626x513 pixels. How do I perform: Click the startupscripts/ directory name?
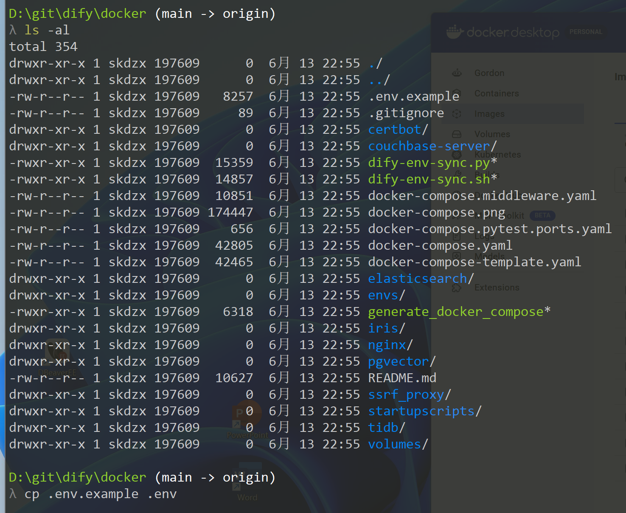(425, 411)
